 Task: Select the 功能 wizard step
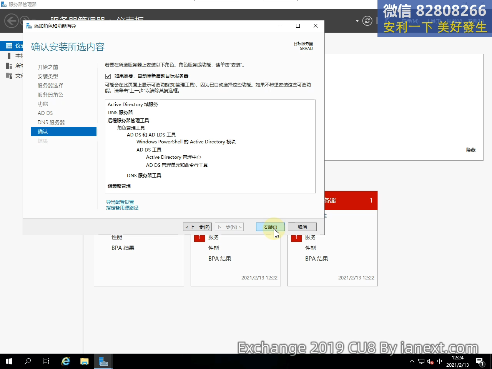pyautogui.click(x=43, y=104)
